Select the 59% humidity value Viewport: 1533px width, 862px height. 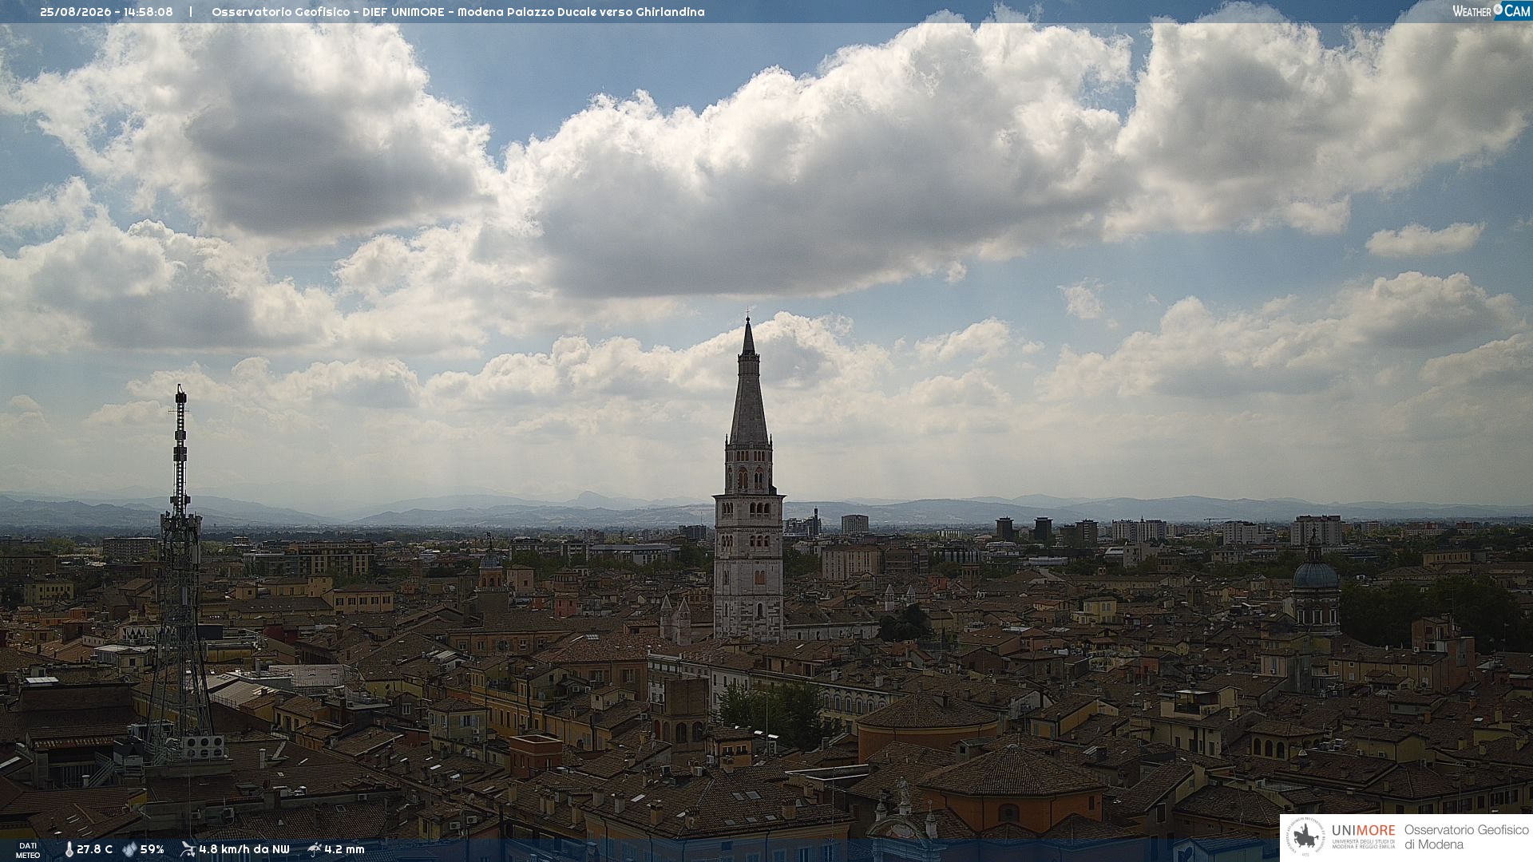coord(152,850)
